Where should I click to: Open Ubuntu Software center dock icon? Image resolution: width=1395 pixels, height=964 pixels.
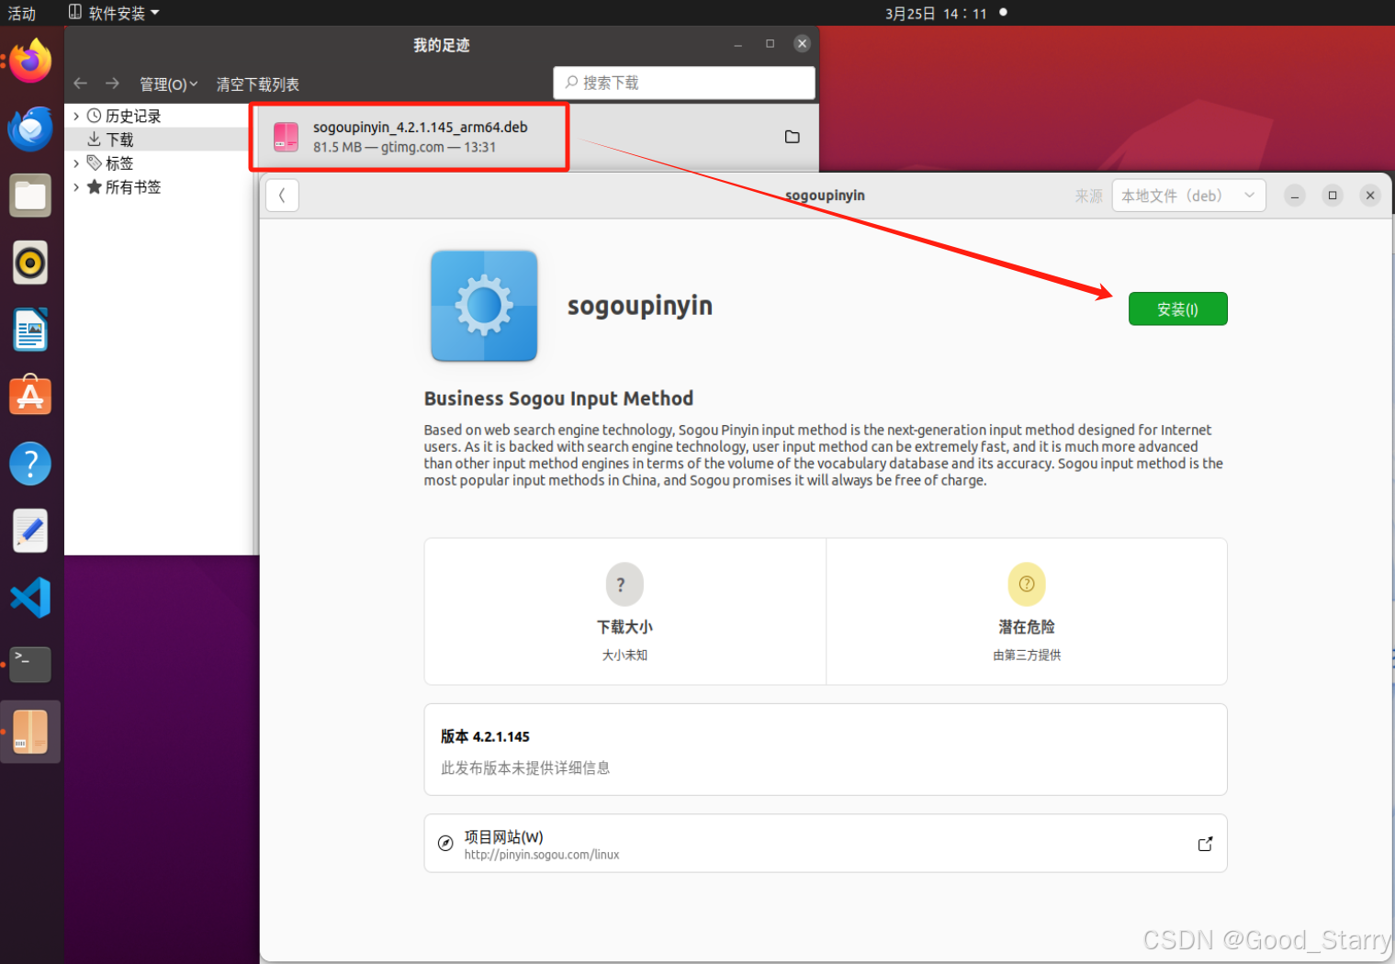[x=30, y=396]
